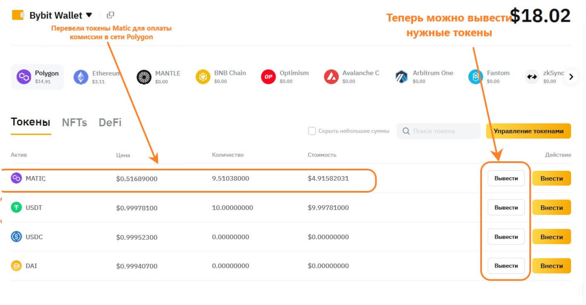Open the NFTs tab
The image size is (586, 305).
74,123
